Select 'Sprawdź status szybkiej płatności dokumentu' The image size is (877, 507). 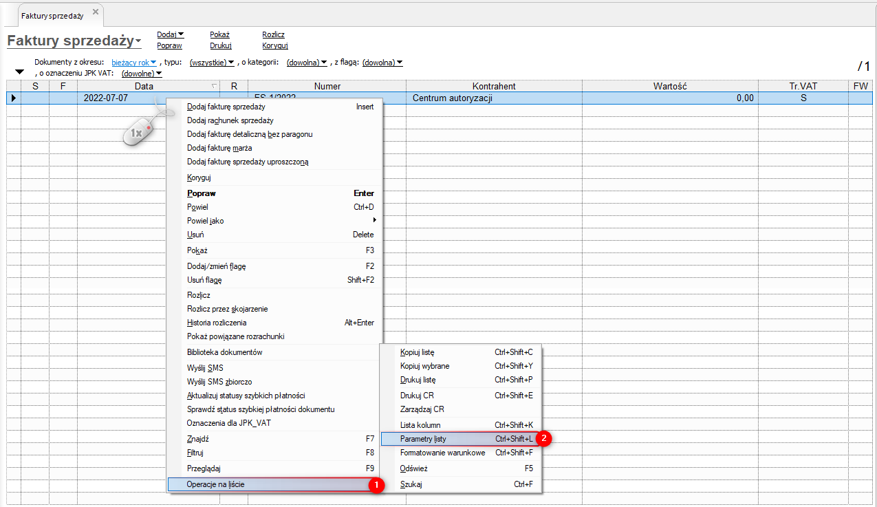(x=274, y=409)
